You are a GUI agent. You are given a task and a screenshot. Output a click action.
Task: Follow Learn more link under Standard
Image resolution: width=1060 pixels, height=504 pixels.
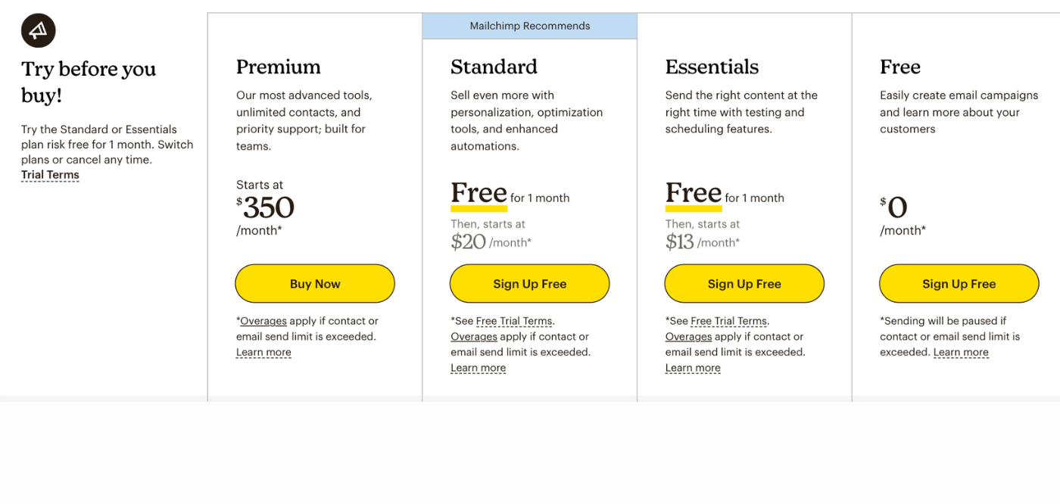(479, 368)
